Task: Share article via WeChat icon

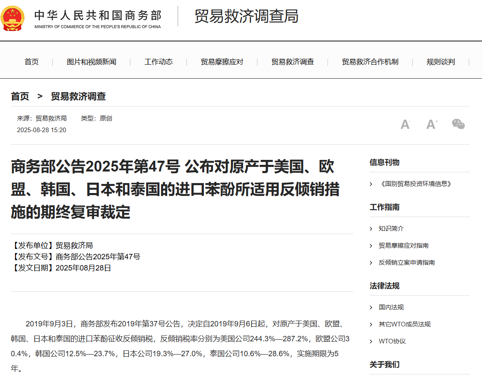Action: [458, 124]
